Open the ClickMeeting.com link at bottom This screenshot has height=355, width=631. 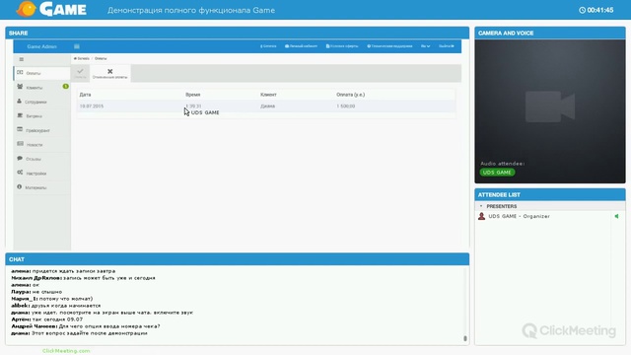[x=66, y=351]
